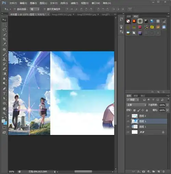Select the Gradient tool

[4, 74]
